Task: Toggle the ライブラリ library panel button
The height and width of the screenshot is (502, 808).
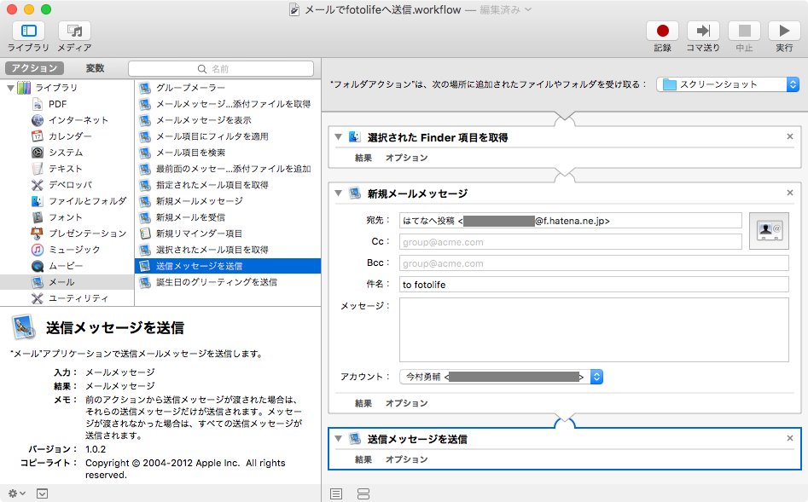Action: tap(28, 31)
